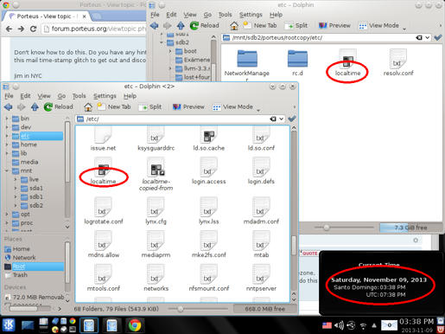Open KDE application launcher menu

click(9, 325)
